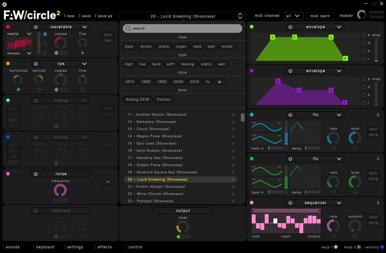Enable retrig on the sequencer

point(373,223)
